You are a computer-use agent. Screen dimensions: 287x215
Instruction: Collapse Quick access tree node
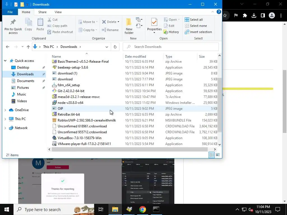point(5,61)
